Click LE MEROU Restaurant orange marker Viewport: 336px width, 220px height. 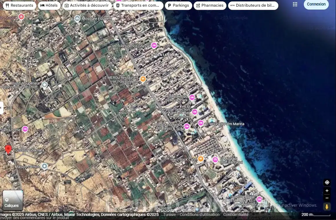(143, 79)
